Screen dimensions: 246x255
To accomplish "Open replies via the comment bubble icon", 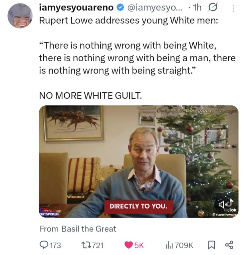I will pyautogui.click(x=44, y=245).
